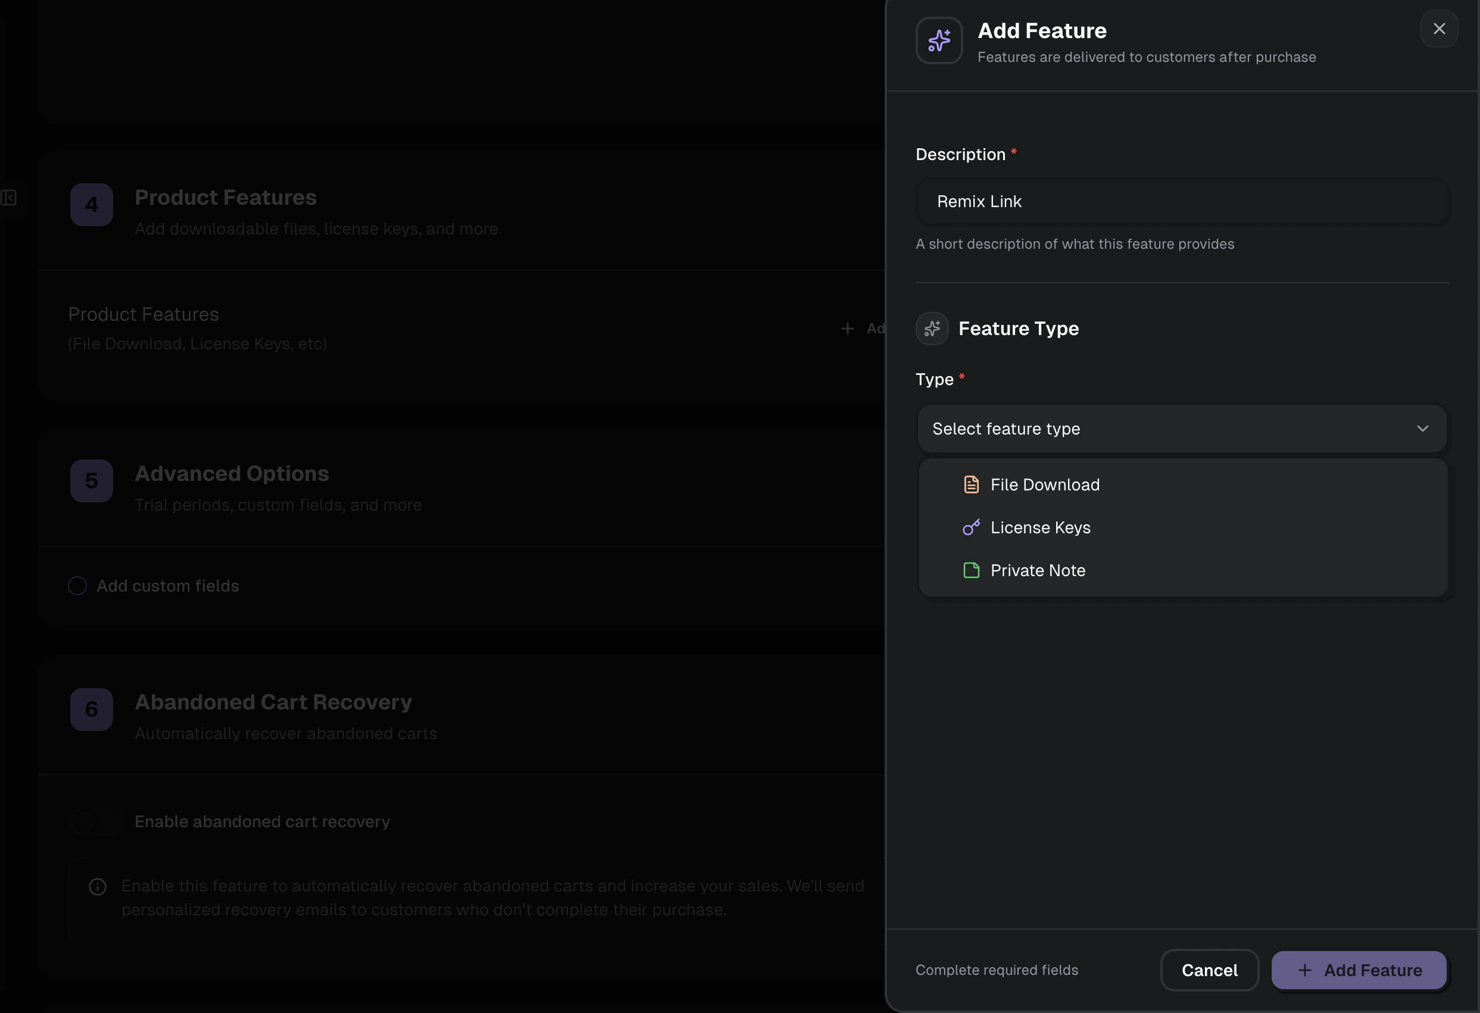Viewport: 1480px width, 1013px height.
Task: Close the Add Feature panel
Action: 1438,29
